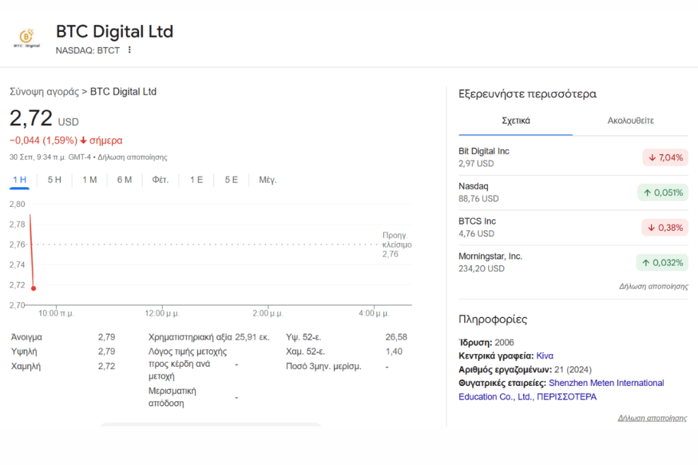Click the 7,04% change badge for Bit Digital
This screenshot has width=698, height=465.
(x=665, y=157)
